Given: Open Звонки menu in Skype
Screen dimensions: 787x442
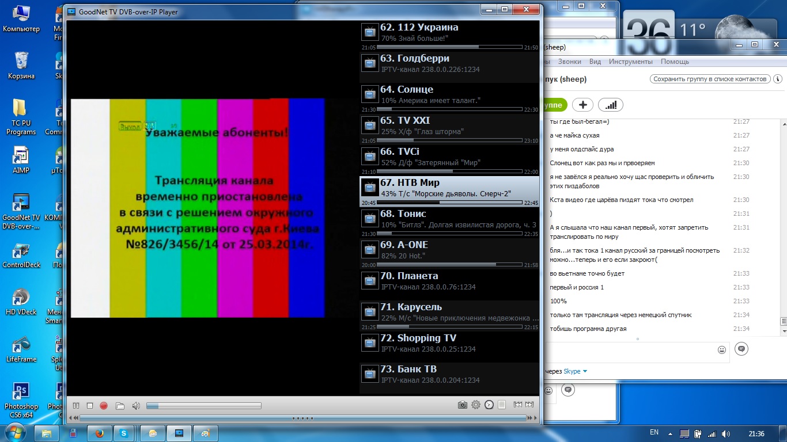Looking at the screenshot, I should pos(570,62).
